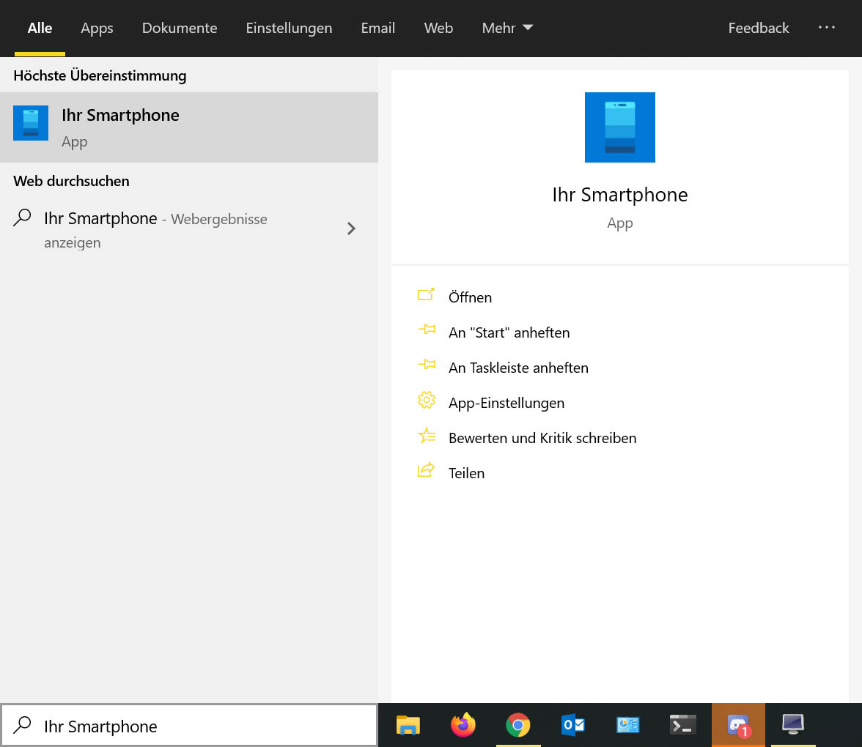Open the Ihr Smartphone app via Öffnen
Screen dimensions: 862x747
[x=470, y=297]
